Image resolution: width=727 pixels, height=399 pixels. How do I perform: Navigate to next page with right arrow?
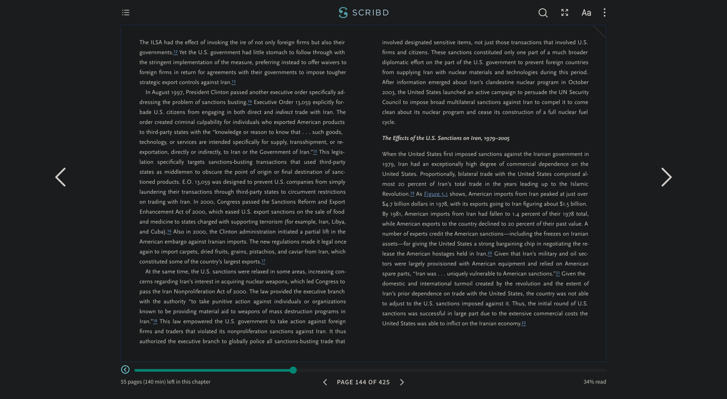pyautogui.click(x=402, y=382)
